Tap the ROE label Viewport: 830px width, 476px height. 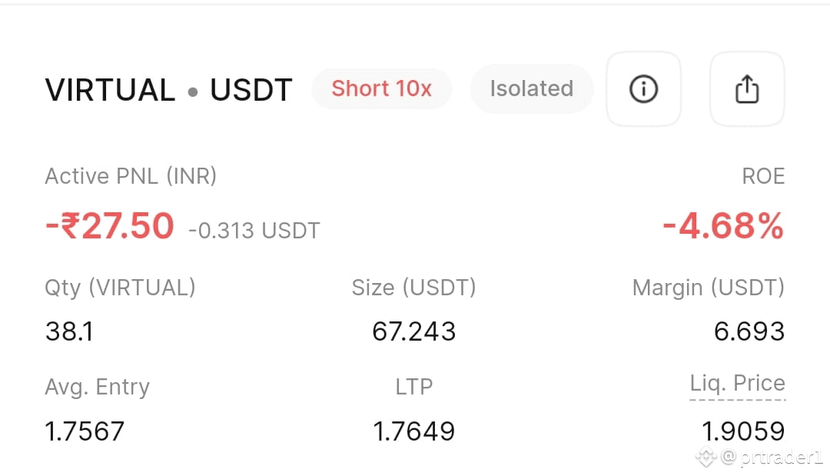[763, 176]
